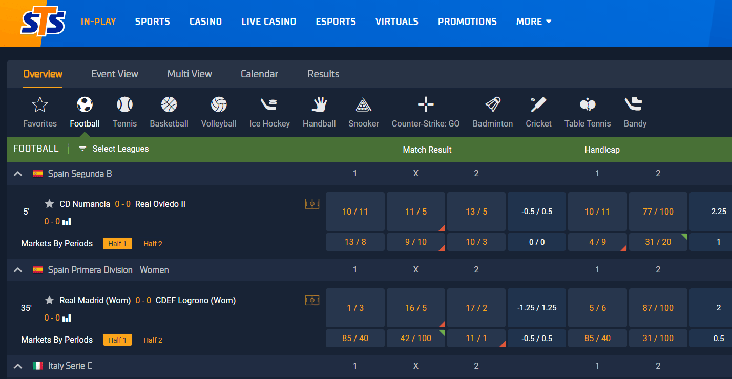Click the -1.25 / 1.25 handicap line
The image size is (732, 379).
[x=537, y=308]
